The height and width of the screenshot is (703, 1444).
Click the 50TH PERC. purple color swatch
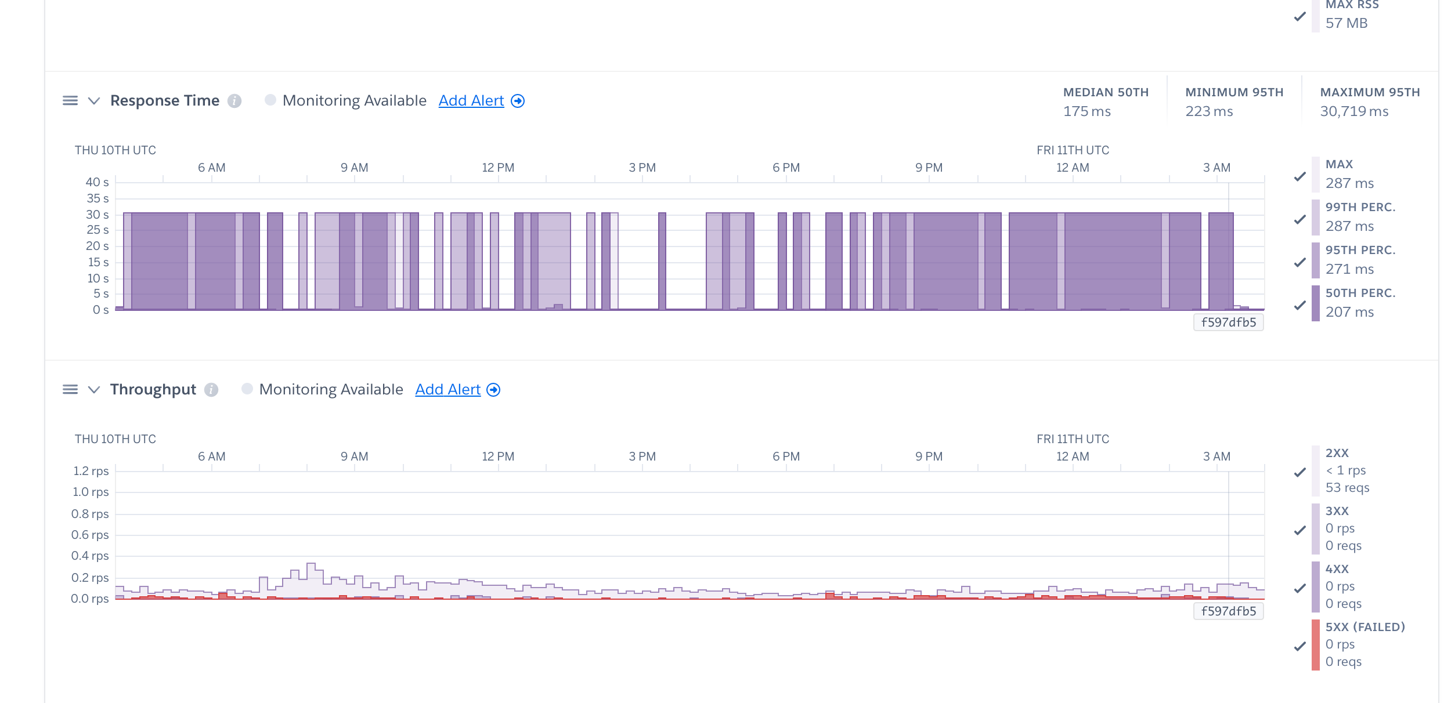(1315, 303)
